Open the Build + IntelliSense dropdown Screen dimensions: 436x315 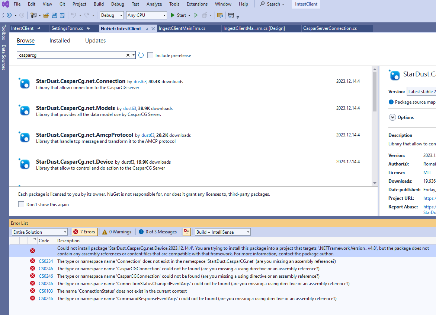[x=223, y=232]
